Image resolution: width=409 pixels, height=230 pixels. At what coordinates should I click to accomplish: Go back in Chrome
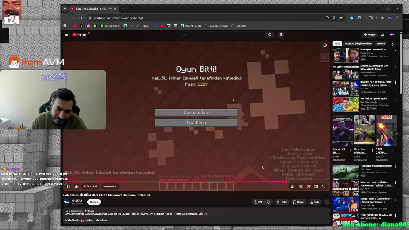pyautogui.click(x=66, y=18)
